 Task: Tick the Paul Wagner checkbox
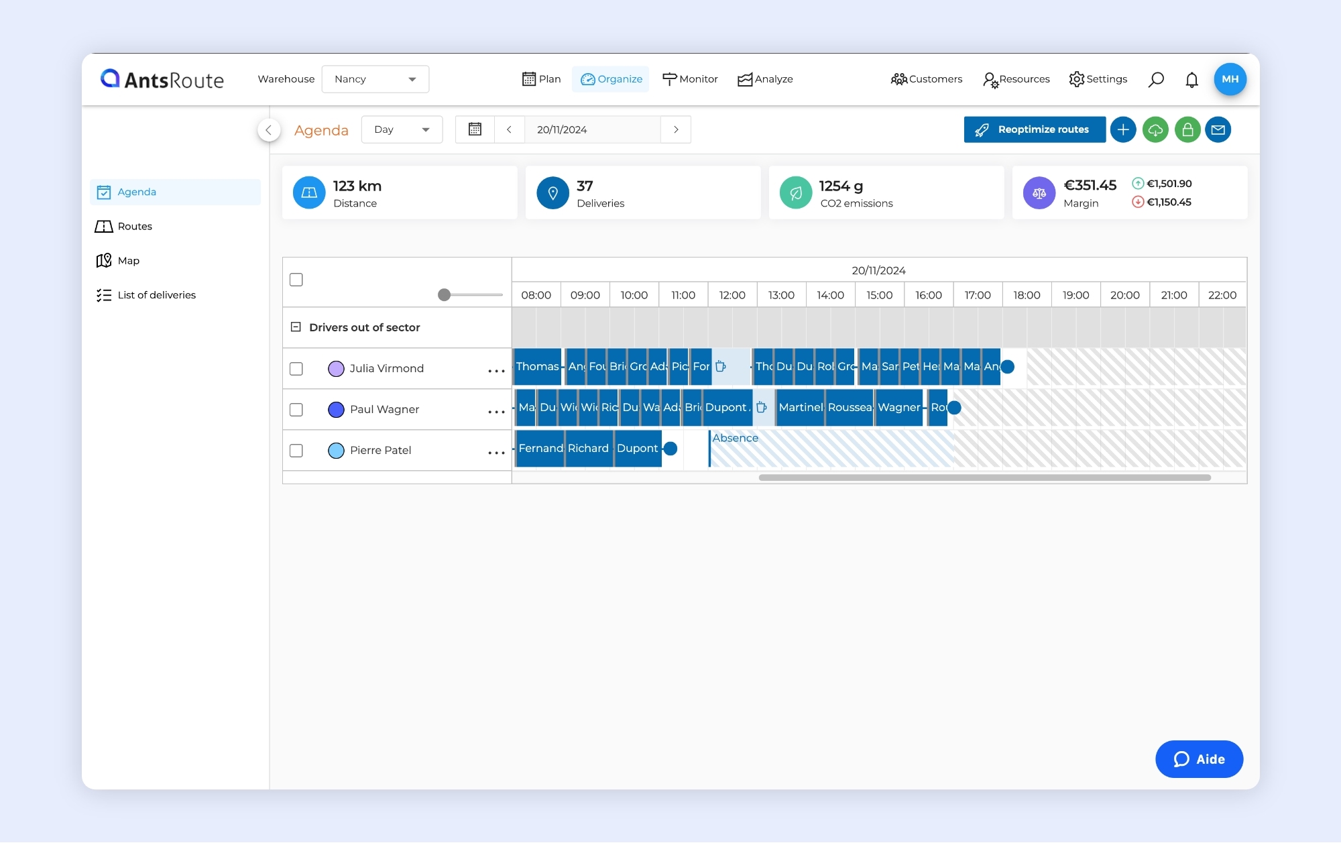tap(296, 410)
